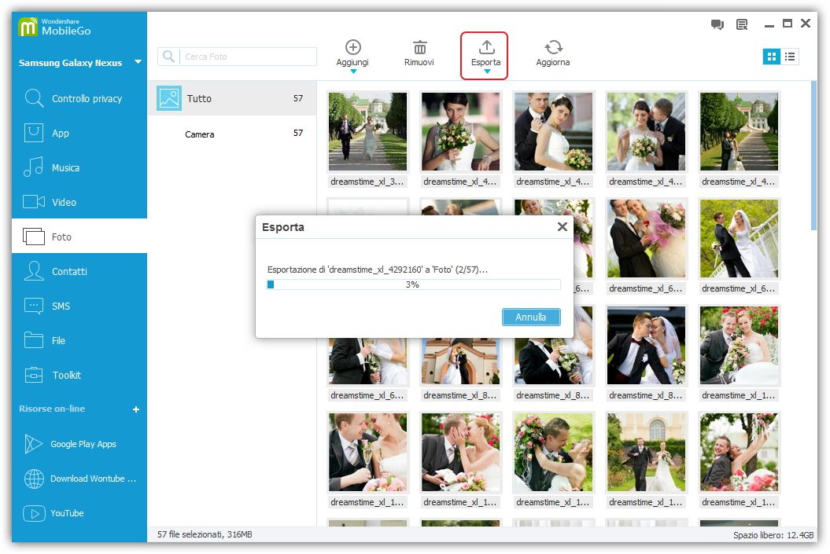Image resolution: width=830 pixels, height=554 pixels.
Task: Open the Controllo privacy section
Action: (79, 99)
